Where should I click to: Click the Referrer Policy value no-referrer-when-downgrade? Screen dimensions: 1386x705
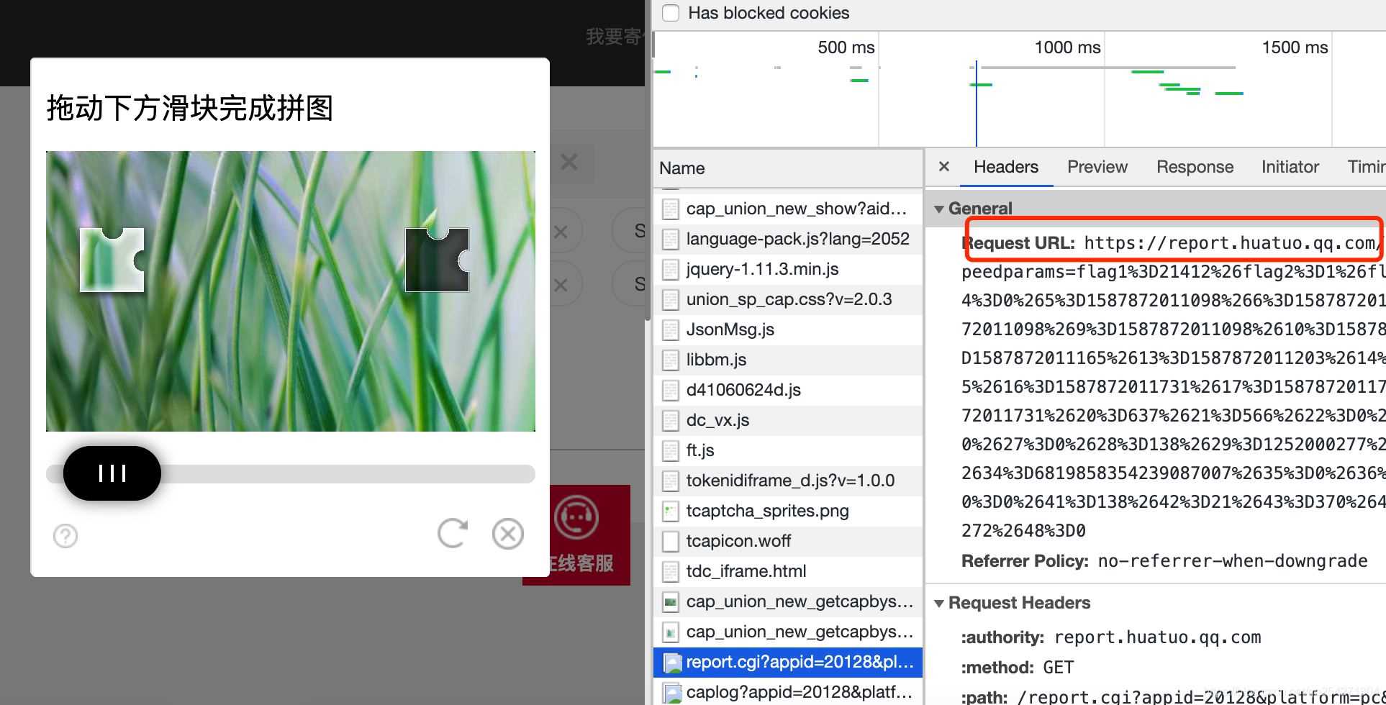[1233, 561]
